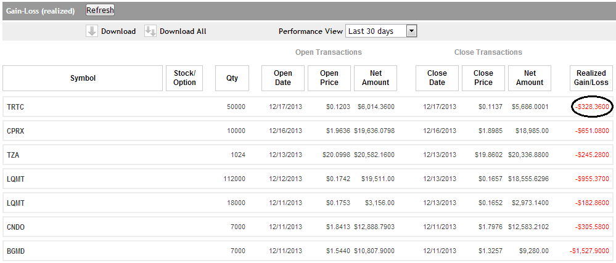Click the CNDO symbol
This screenshot has width=616, height=263.
point(16,227)
